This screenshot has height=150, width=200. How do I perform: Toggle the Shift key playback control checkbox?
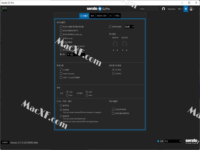click(x=61, y=27)
